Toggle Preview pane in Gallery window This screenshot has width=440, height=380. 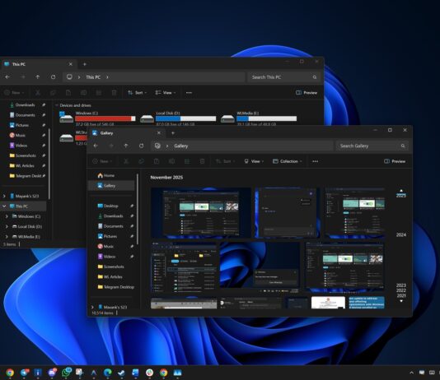tap(395, 161)
